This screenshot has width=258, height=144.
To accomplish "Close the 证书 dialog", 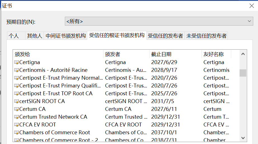I will 252,6.
